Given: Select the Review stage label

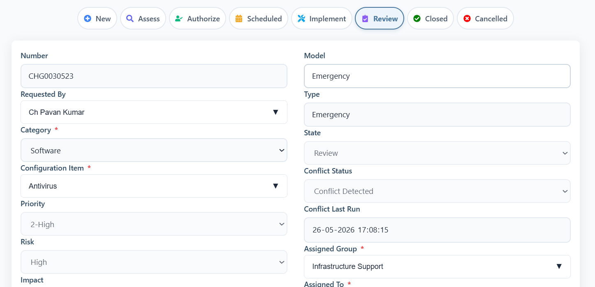Looking at the screenshot, I should click(x=386, y=18).
